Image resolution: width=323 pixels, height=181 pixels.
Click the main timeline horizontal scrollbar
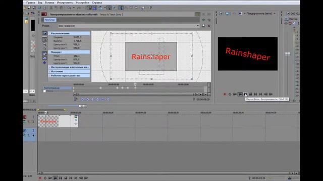click(x=166, y=173)
